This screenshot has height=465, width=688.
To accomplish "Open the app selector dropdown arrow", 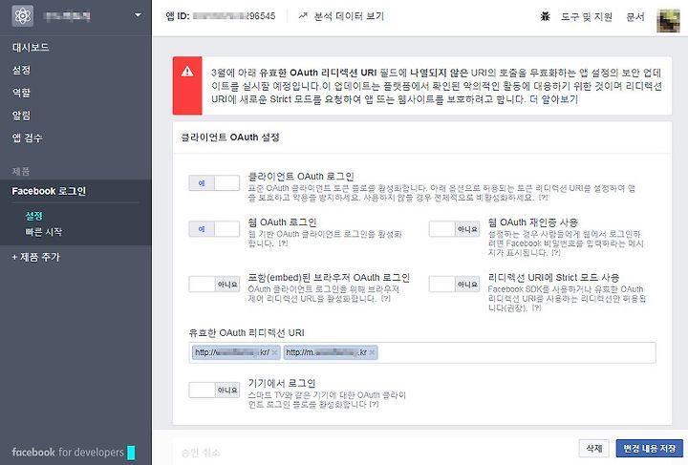I will pos(139,15).
